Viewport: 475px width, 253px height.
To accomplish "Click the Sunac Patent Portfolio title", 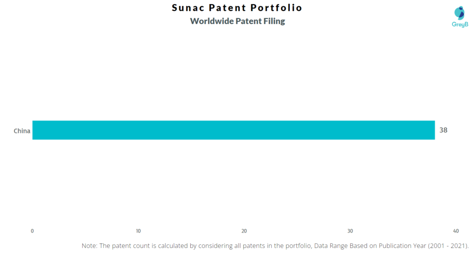I will click(237, 7).
